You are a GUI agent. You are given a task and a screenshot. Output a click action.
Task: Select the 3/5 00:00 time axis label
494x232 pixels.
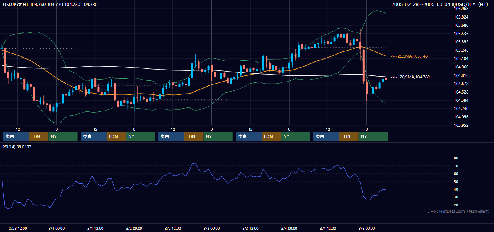[367, 228]
